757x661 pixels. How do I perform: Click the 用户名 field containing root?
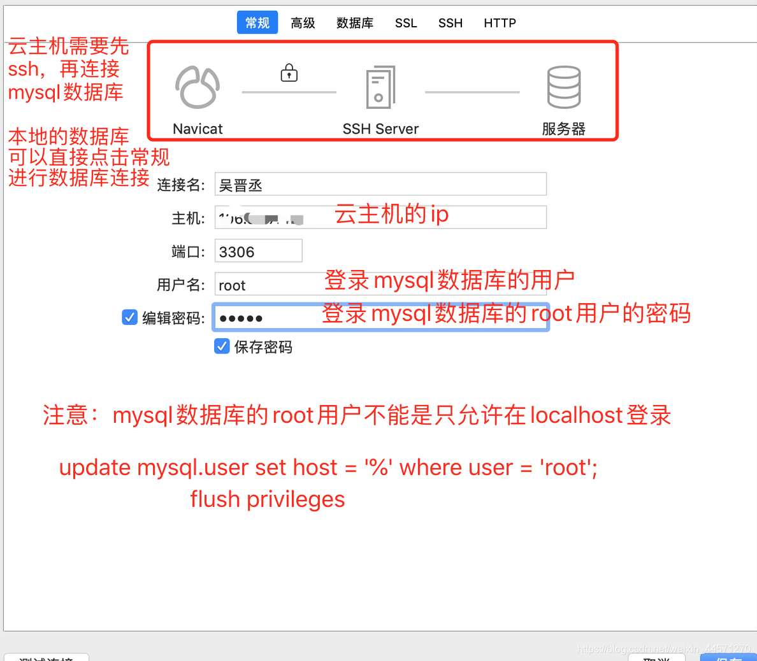pos(380,284)
